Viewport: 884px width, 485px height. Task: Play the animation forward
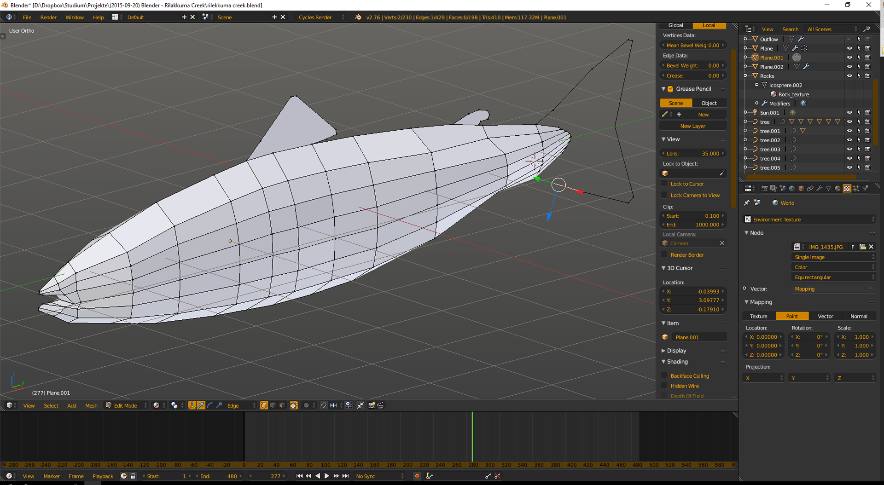point(327,476)
